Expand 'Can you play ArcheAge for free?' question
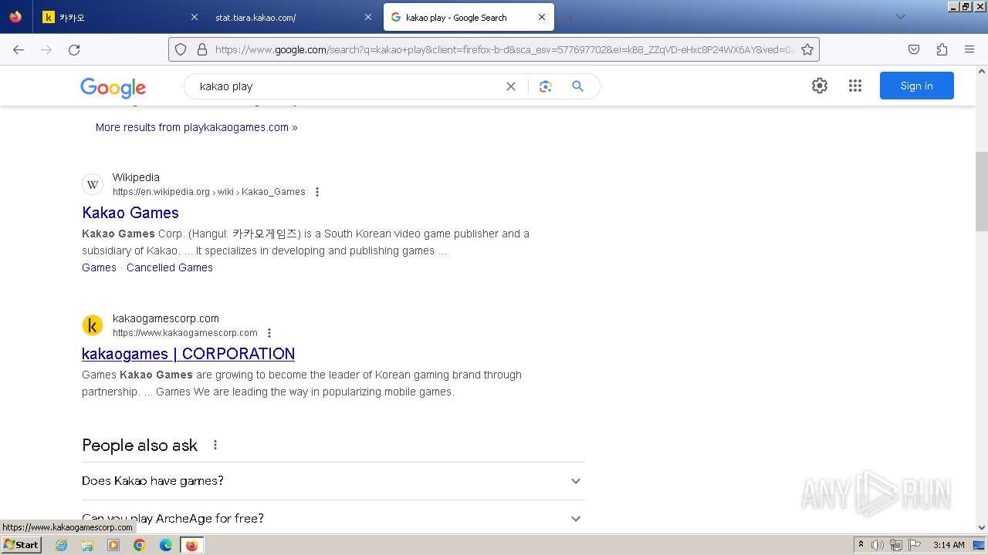 coord(333,518)
